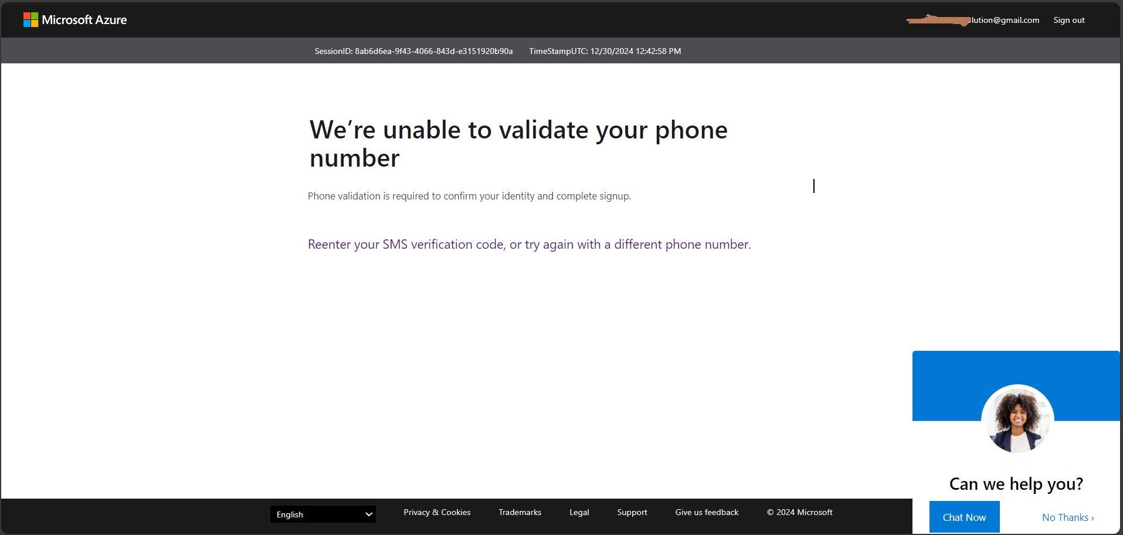
Task: Click the Chat Now button
Action: 964,517
